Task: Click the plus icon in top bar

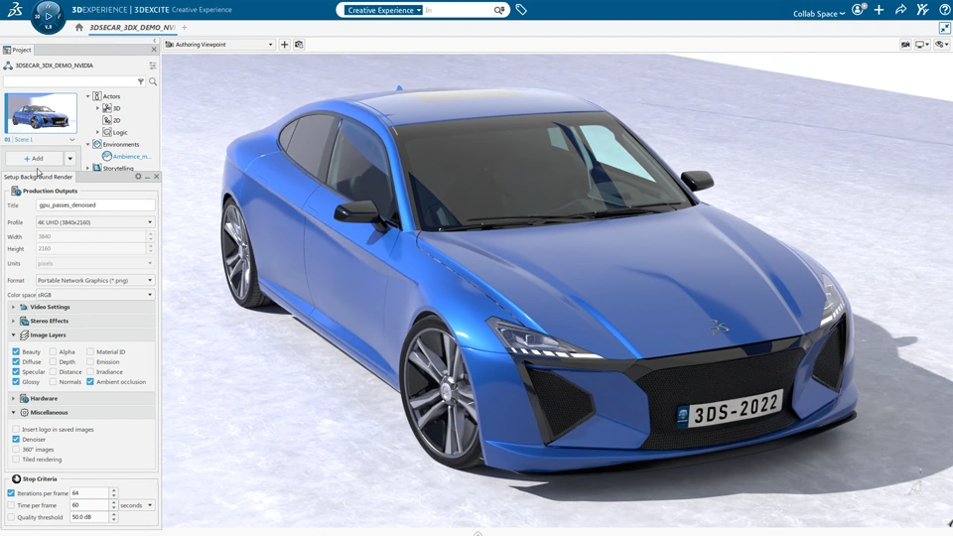Action: 879,10
